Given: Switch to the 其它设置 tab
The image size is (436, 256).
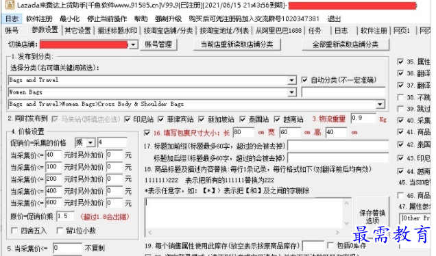Looking at the screenshot, I should tap(78, 31).
